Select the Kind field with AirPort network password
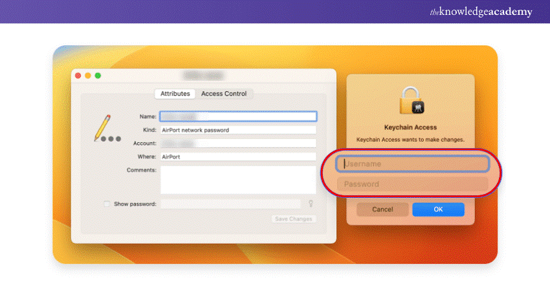This screenshot has height=291, width=550. pos(237,130)
